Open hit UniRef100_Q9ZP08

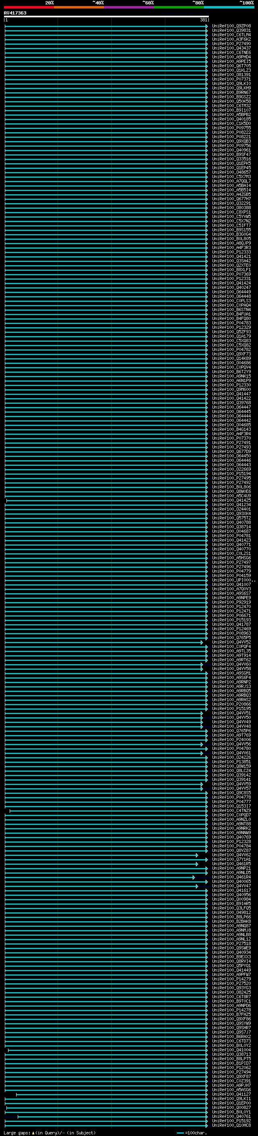[231, 26]
